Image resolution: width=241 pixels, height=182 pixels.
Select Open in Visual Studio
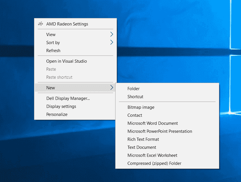tap(75, 61)
